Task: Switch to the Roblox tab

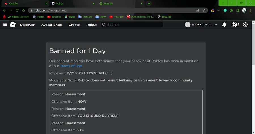Action: 73,3
